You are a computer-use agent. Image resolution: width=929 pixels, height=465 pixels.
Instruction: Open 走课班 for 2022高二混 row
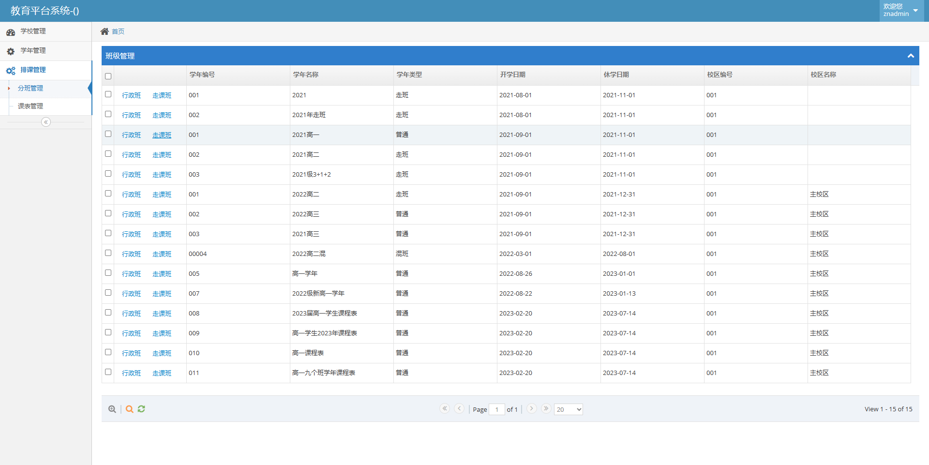click(x=162, y=254)
